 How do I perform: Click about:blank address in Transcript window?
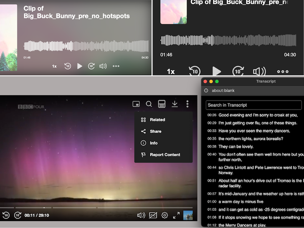223,91
